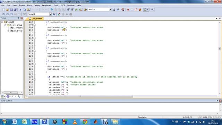The image size is (222, 125).
Task: Toggle the code fold marker at line 218
Action: coord(35,51)
